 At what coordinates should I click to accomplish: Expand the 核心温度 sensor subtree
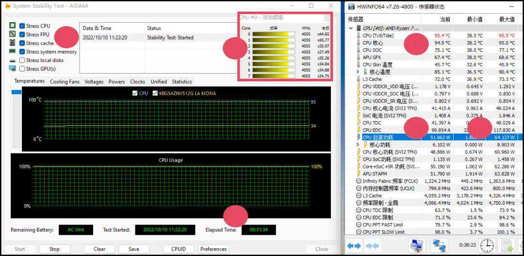click(x=358, y=72)
